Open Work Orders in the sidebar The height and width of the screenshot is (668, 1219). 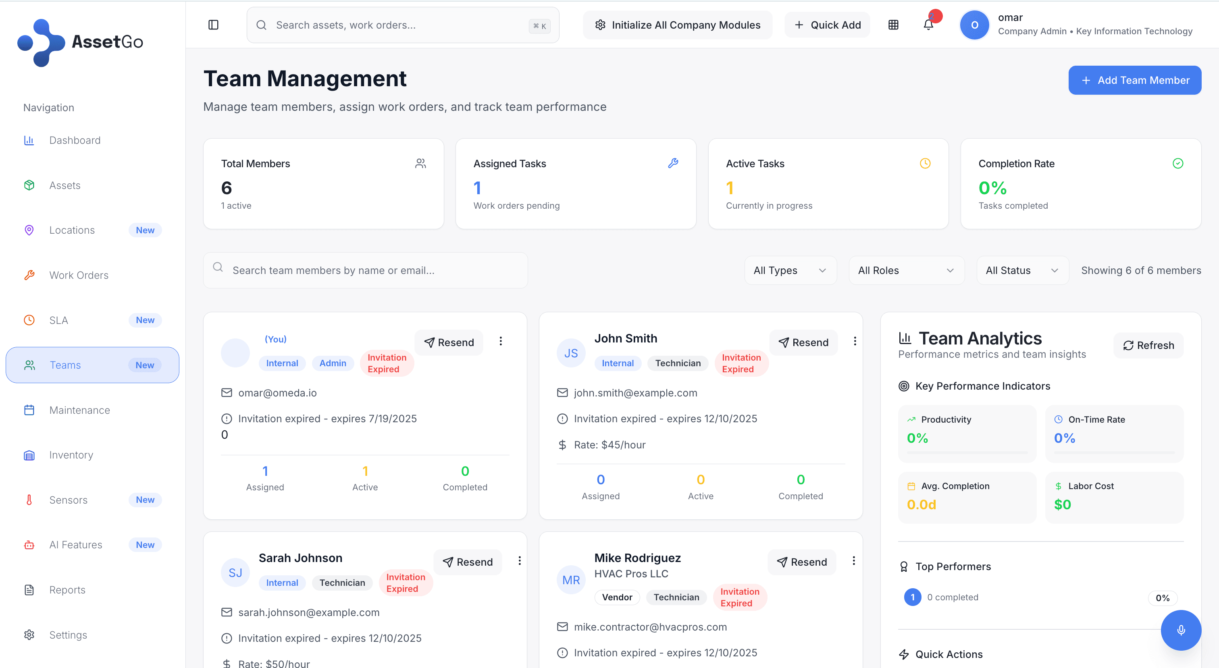(x=92, y=275)
